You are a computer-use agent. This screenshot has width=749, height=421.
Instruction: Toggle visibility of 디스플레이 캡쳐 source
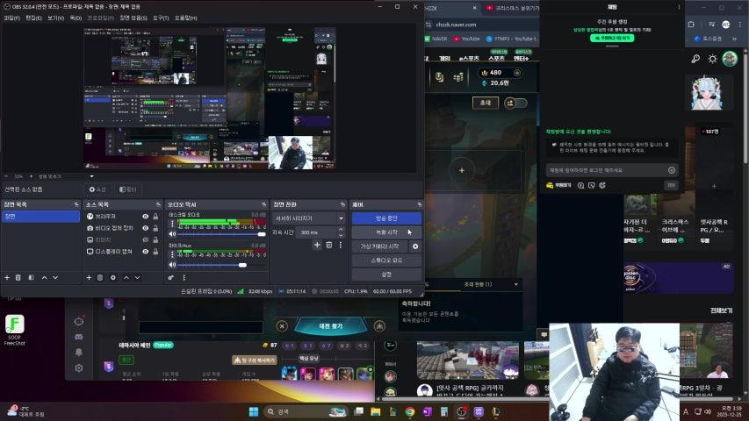145,252
